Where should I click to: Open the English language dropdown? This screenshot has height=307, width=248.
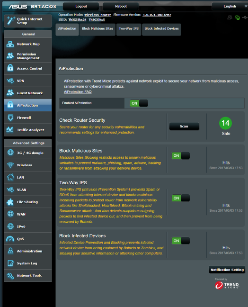click(230, 6)
